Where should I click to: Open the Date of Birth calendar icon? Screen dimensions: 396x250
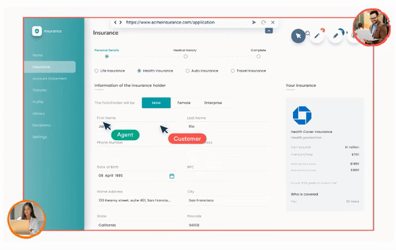(172, 176)
